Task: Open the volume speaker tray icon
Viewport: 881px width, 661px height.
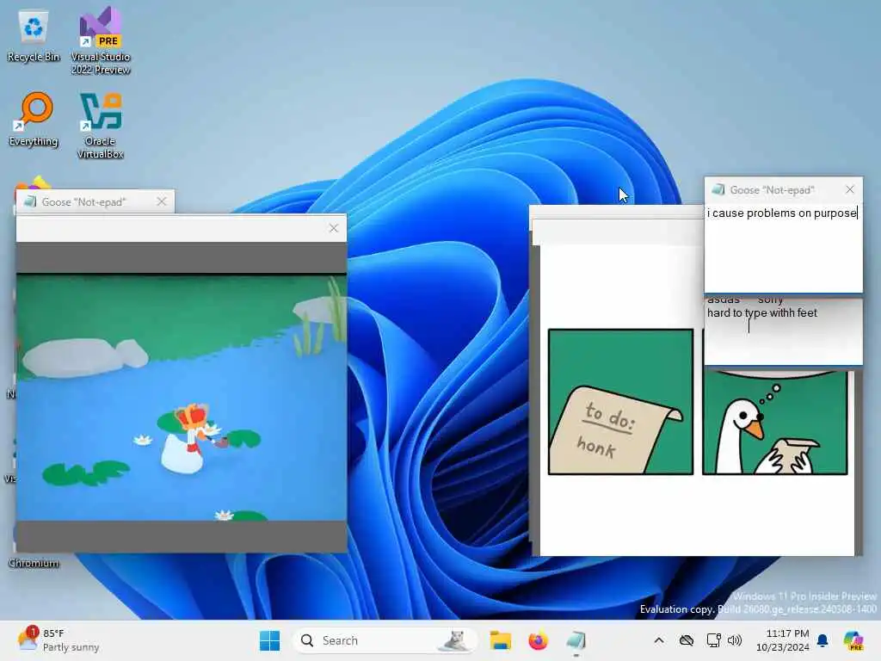Action: point(735,640)
